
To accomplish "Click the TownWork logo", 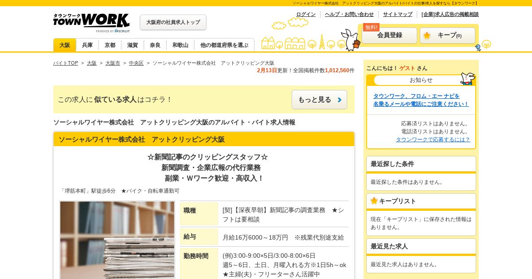I will click(x=91, y=23).
